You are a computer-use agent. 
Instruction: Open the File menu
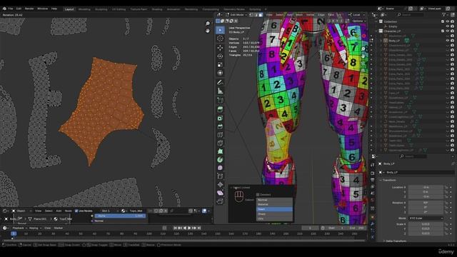(x=11, y=9)
